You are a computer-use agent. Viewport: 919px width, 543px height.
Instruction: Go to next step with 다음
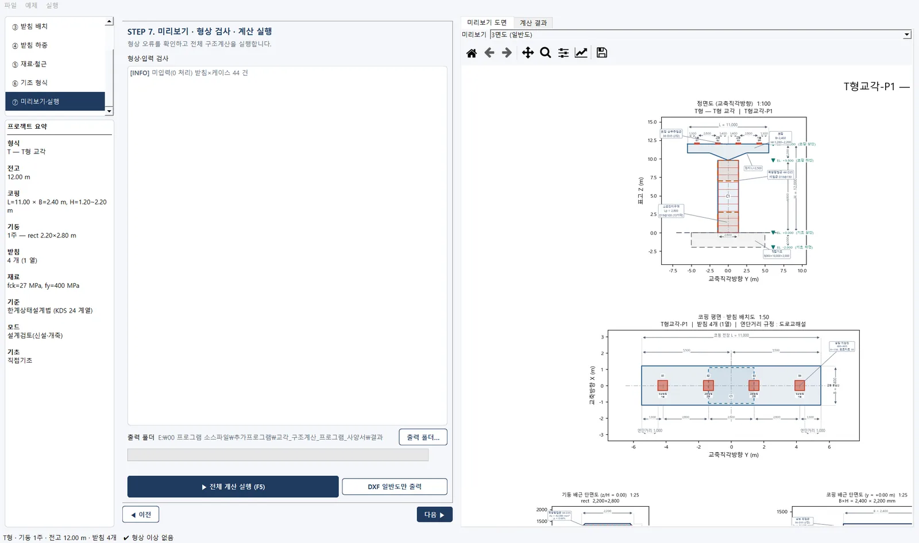(434, 514)
